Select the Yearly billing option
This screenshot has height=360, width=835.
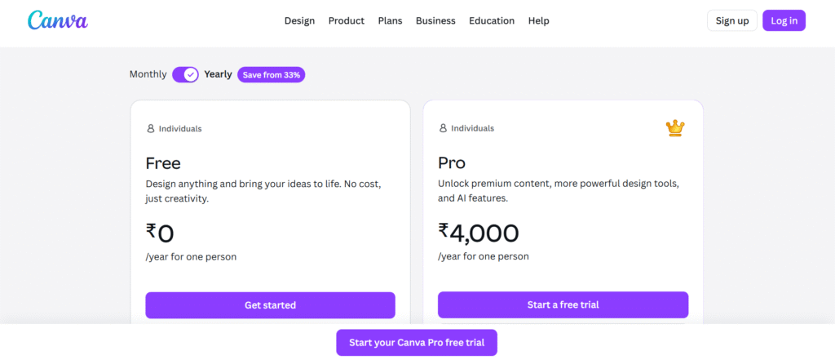click(218, 74)
